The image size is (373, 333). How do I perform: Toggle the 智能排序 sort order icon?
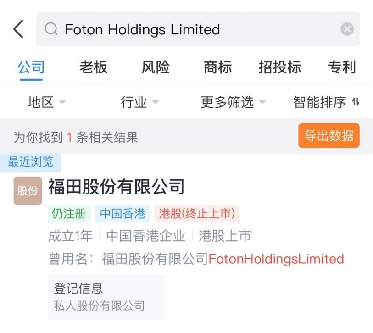pos(355,102)
